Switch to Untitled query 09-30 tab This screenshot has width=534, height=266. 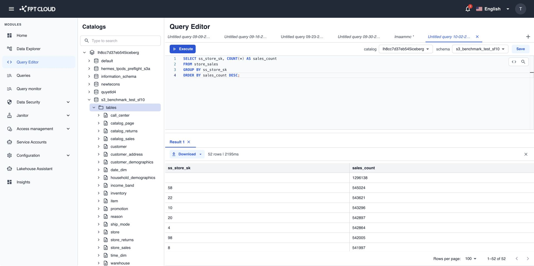pos(359,37)
